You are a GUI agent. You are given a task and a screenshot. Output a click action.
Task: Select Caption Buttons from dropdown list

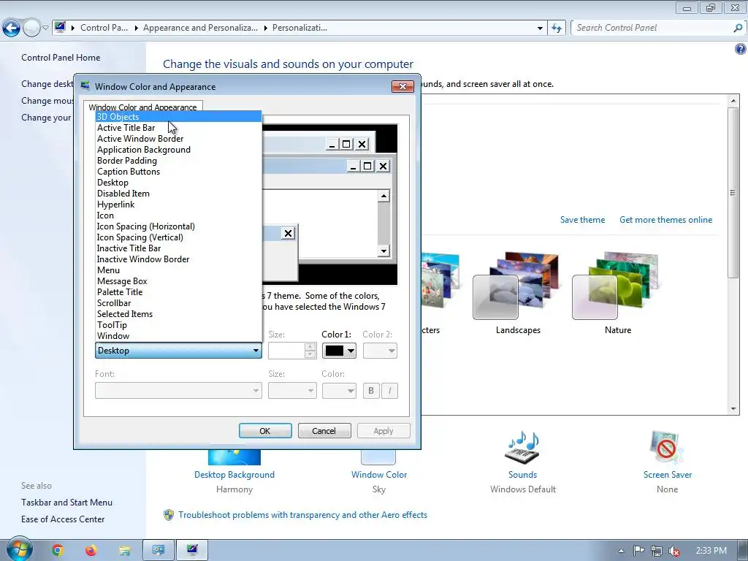pyautogui.click(x=178, y=171)
